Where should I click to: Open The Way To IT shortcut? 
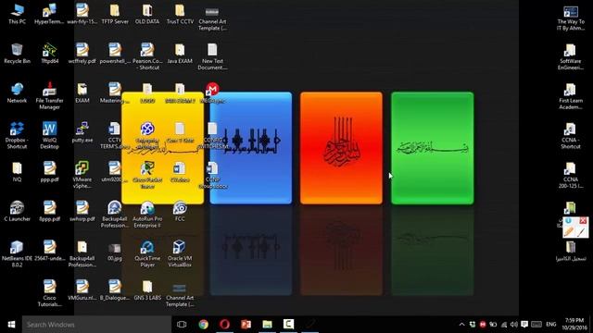point(571,18)
